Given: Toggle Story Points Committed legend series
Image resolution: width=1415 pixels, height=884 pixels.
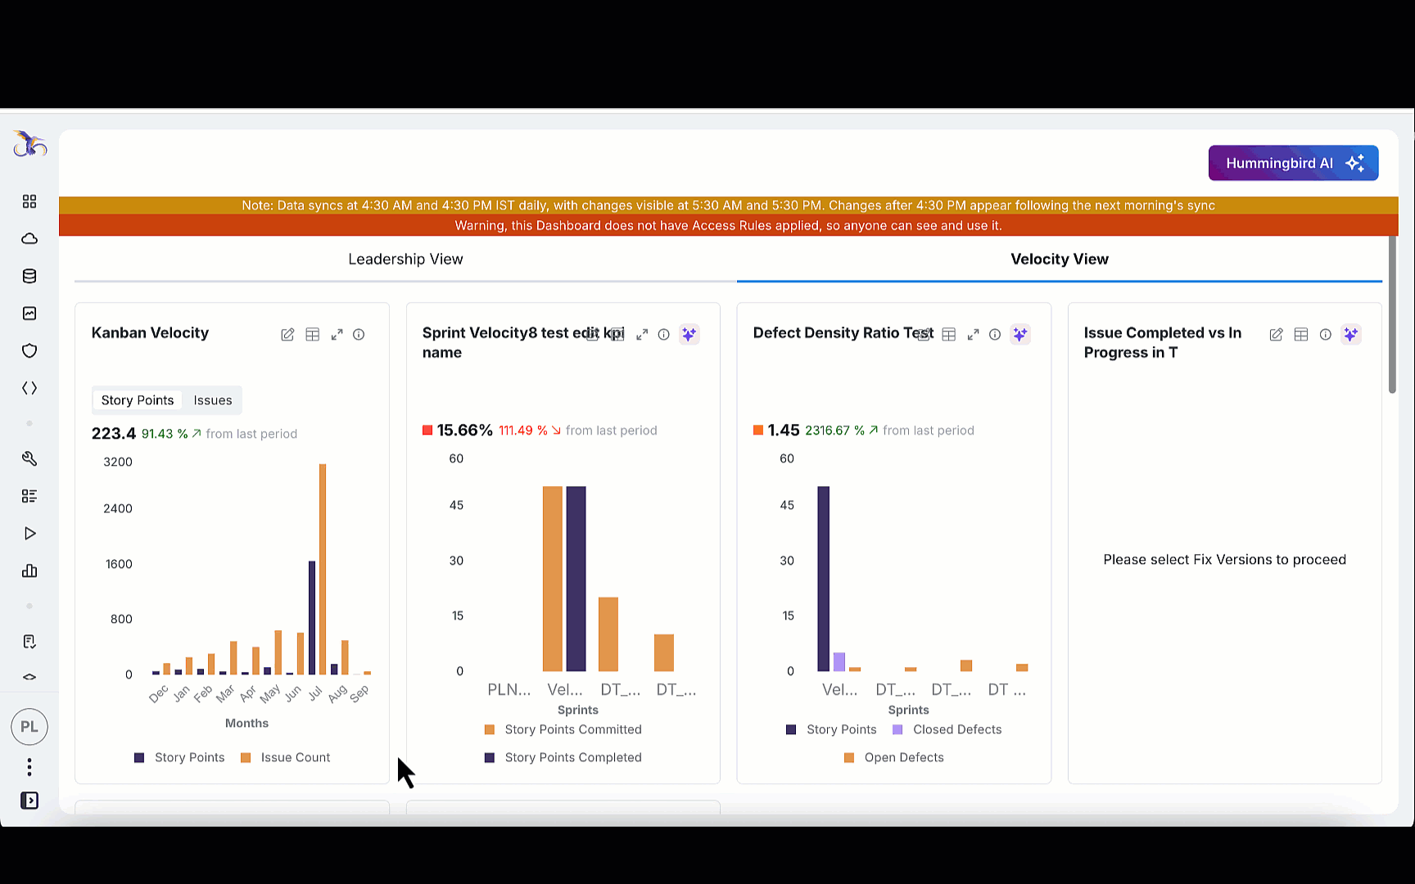Looking at the screenshot, I should click(572, 729).
